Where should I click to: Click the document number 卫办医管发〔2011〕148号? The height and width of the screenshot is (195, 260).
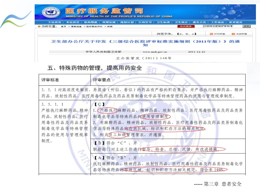144,58
